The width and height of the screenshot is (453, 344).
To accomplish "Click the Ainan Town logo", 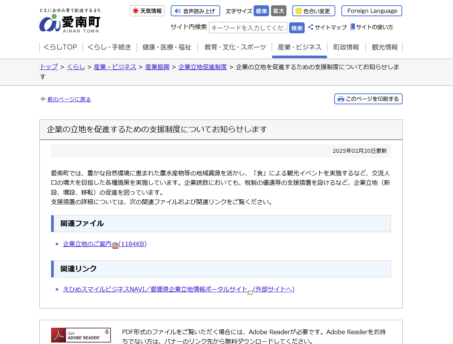I will coord(70,21).
